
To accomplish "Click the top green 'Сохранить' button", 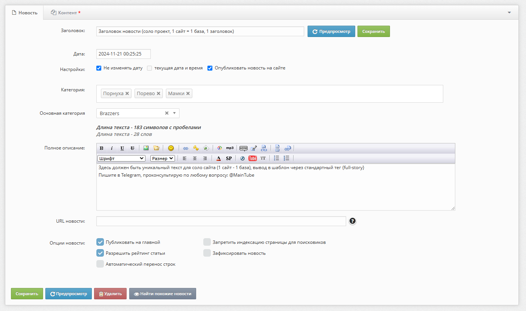I will (x=374, y=31).
